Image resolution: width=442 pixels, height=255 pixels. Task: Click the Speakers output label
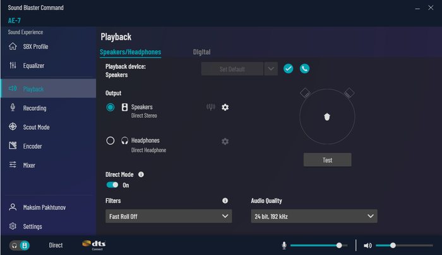click(142, 107)
